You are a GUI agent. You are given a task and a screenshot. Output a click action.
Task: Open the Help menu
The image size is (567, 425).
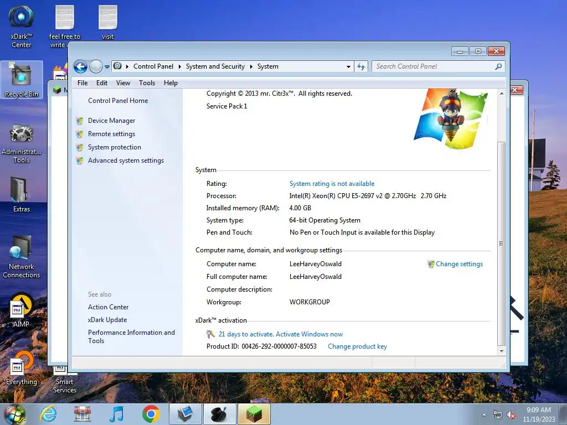(x=171, y=83)
